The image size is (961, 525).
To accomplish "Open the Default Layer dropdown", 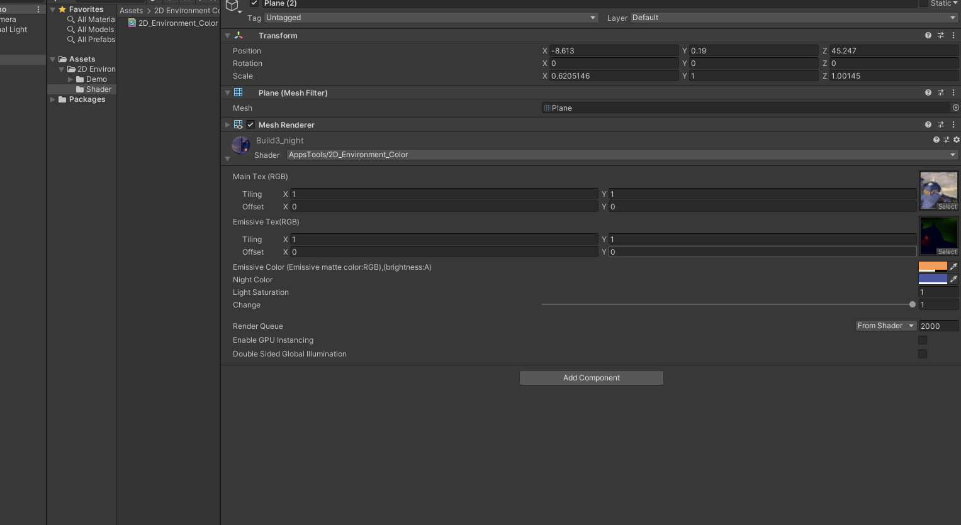I will coord(793,17).
